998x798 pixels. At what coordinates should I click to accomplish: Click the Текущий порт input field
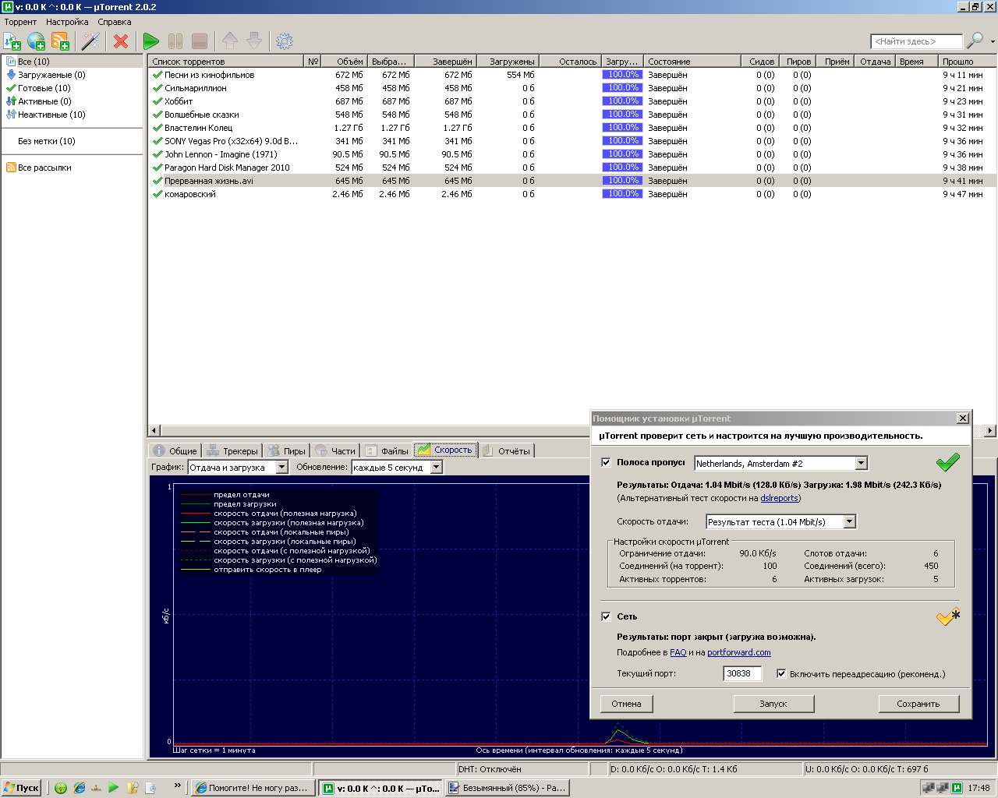pos(741,674)
